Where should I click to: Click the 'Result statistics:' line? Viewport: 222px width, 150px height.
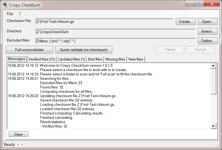[x=53, y=122]
